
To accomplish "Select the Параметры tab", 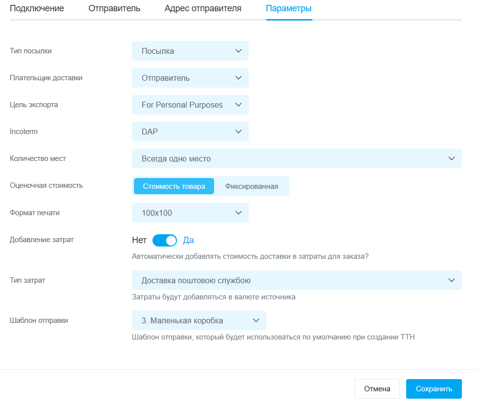I will [289, 8].
